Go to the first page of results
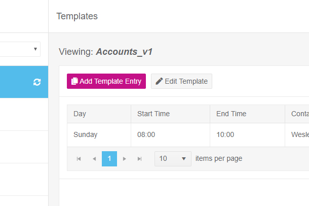 pos(79,159)
